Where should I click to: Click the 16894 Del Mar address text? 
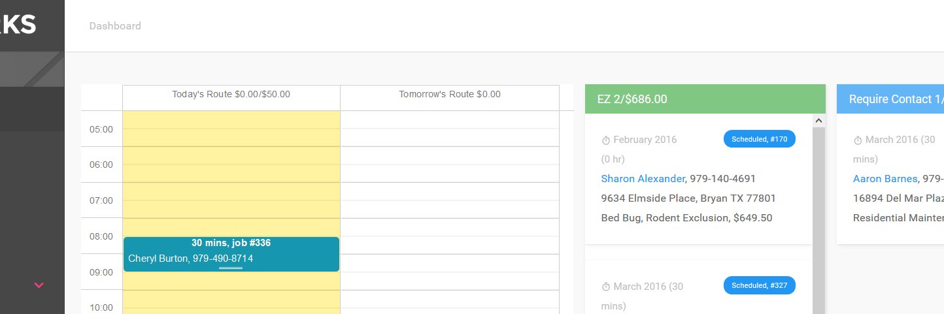[898, 198]
